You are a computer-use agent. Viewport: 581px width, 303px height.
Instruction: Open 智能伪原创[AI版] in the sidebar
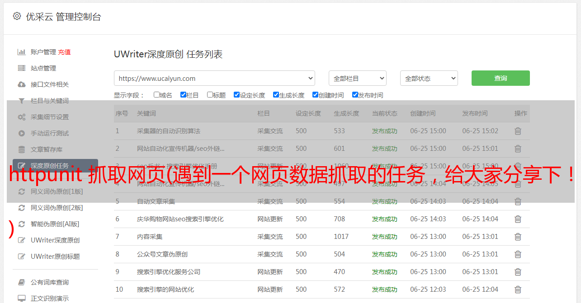click(55, 224)
